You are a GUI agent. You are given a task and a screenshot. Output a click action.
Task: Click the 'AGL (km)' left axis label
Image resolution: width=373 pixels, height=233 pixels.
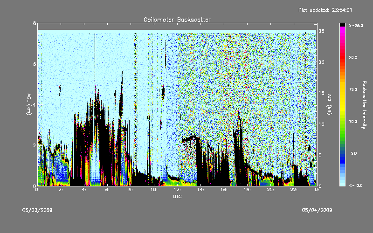coord(29,104)
